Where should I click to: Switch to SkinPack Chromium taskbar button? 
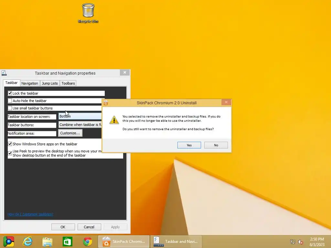(x=124, y=242)
